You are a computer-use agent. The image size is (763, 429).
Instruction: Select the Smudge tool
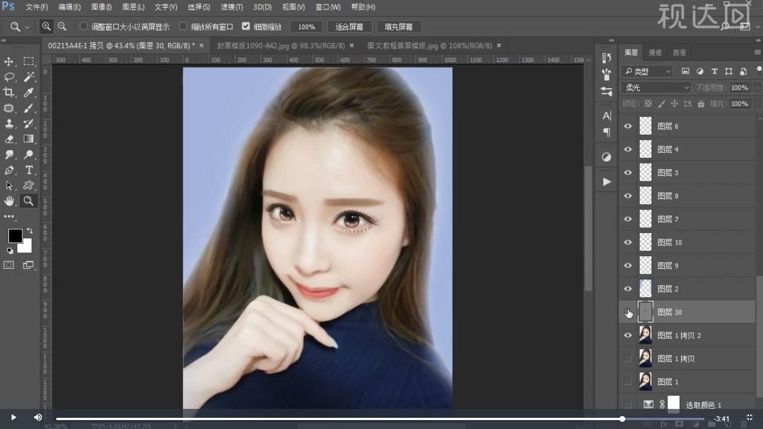pos(9,155)
